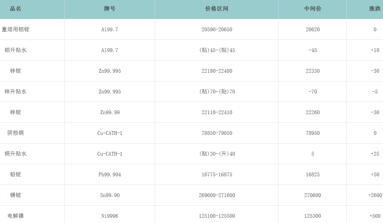Select the 重熔用铝锭 product name cell

click(x=16, y=29)
